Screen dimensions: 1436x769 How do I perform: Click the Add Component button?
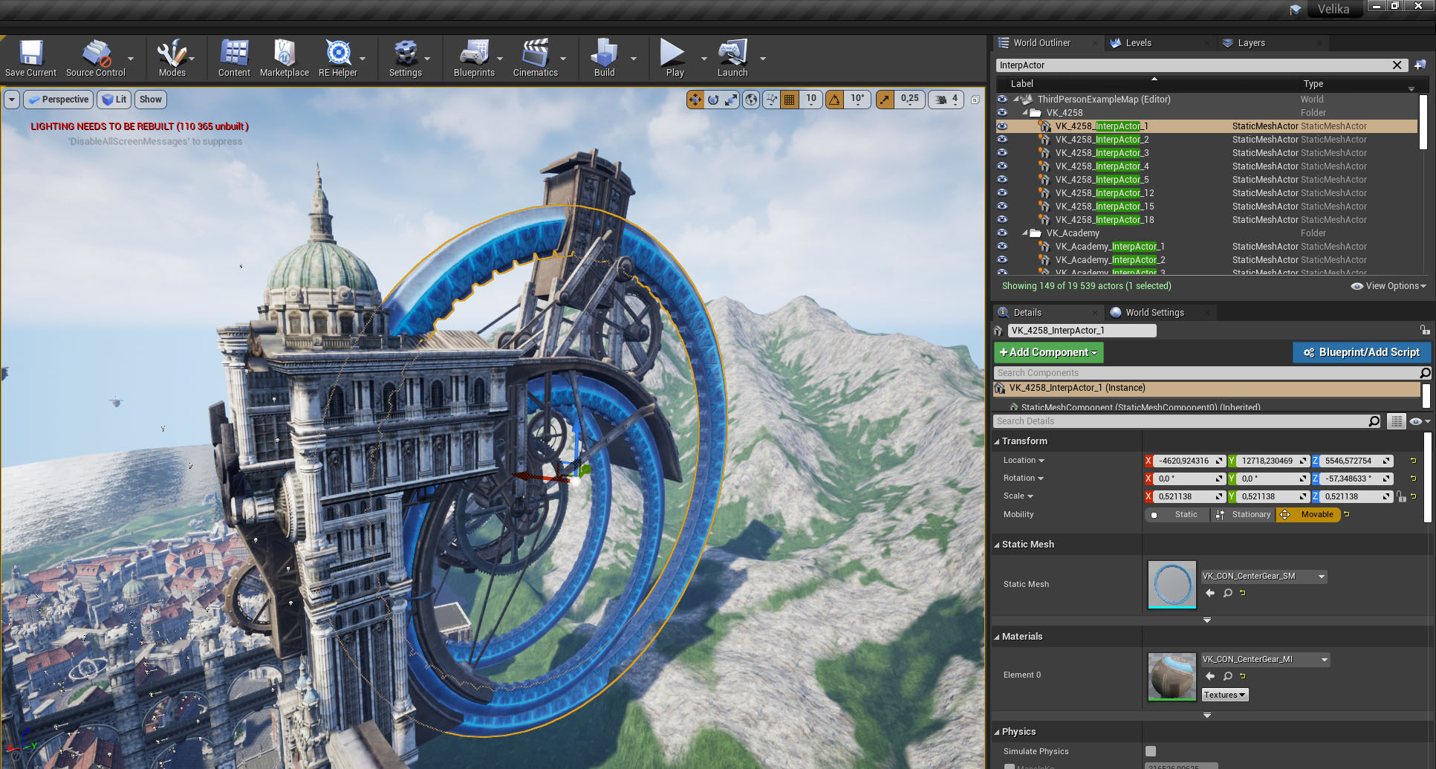(x=1048, y=352)
